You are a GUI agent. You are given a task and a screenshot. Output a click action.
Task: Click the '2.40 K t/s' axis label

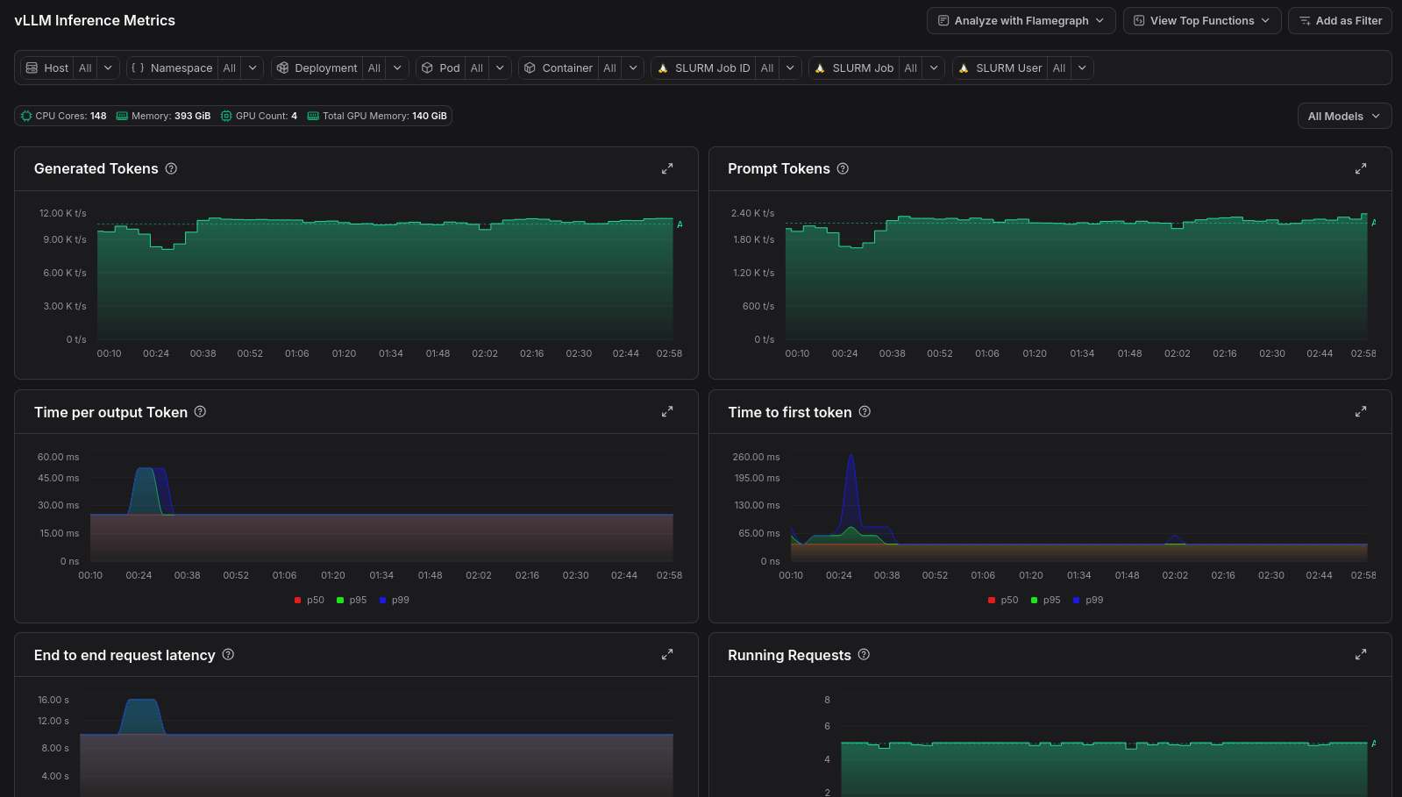pos(753,213)
